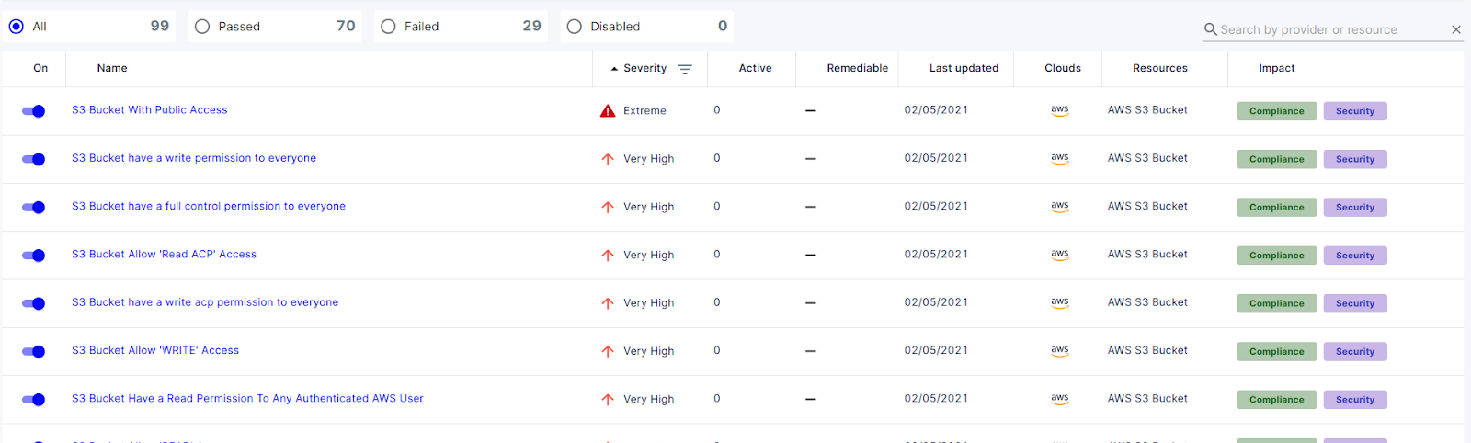
Task: Open S3 Bucket write acp permission to everyone link
Action: (205, 302)
